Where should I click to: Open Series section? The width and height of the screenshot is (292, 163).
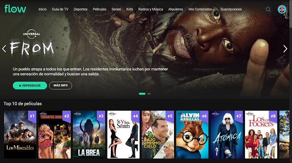pos(116,9)
